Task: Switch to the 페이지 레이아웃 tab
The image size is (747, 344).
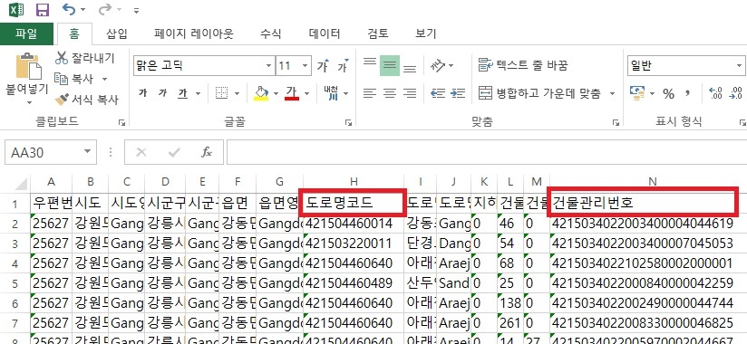Action: tap(193, 33)
